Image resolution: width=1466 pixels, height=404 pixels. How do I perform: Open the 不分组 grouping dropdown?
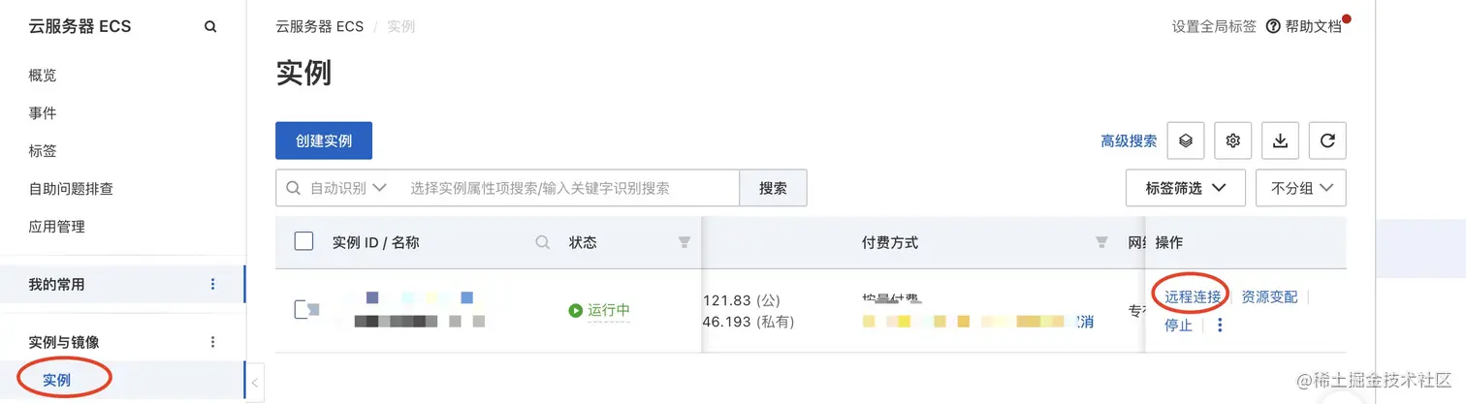tap(1300, 188)
